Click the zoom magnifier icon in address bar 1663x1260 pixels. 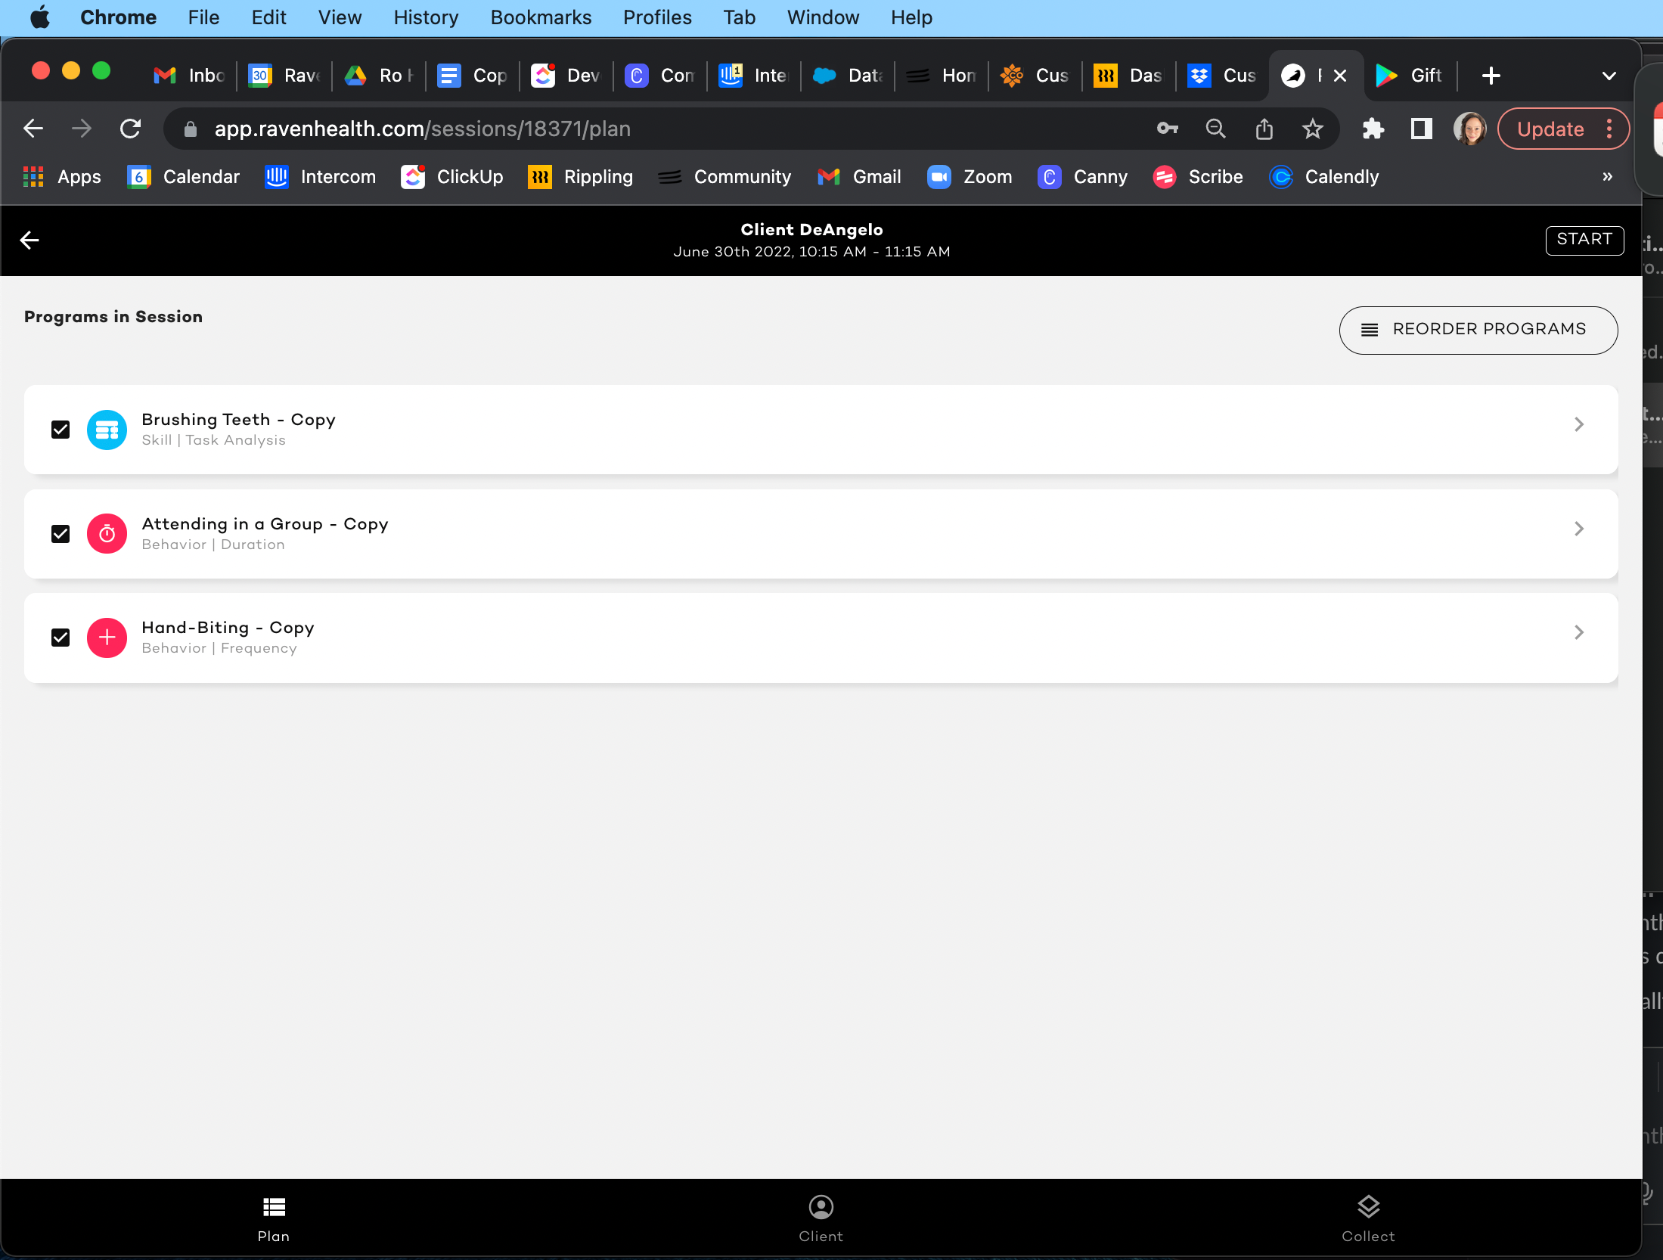coord(1215,129)
